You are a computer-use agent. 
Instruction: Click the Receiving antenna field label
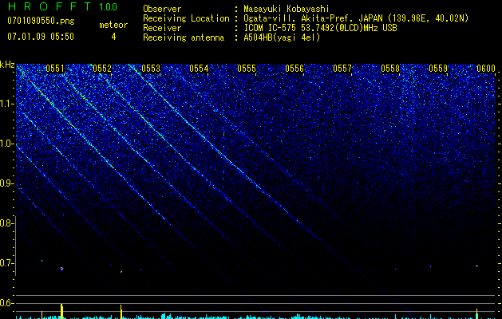(x=184, y=37)
